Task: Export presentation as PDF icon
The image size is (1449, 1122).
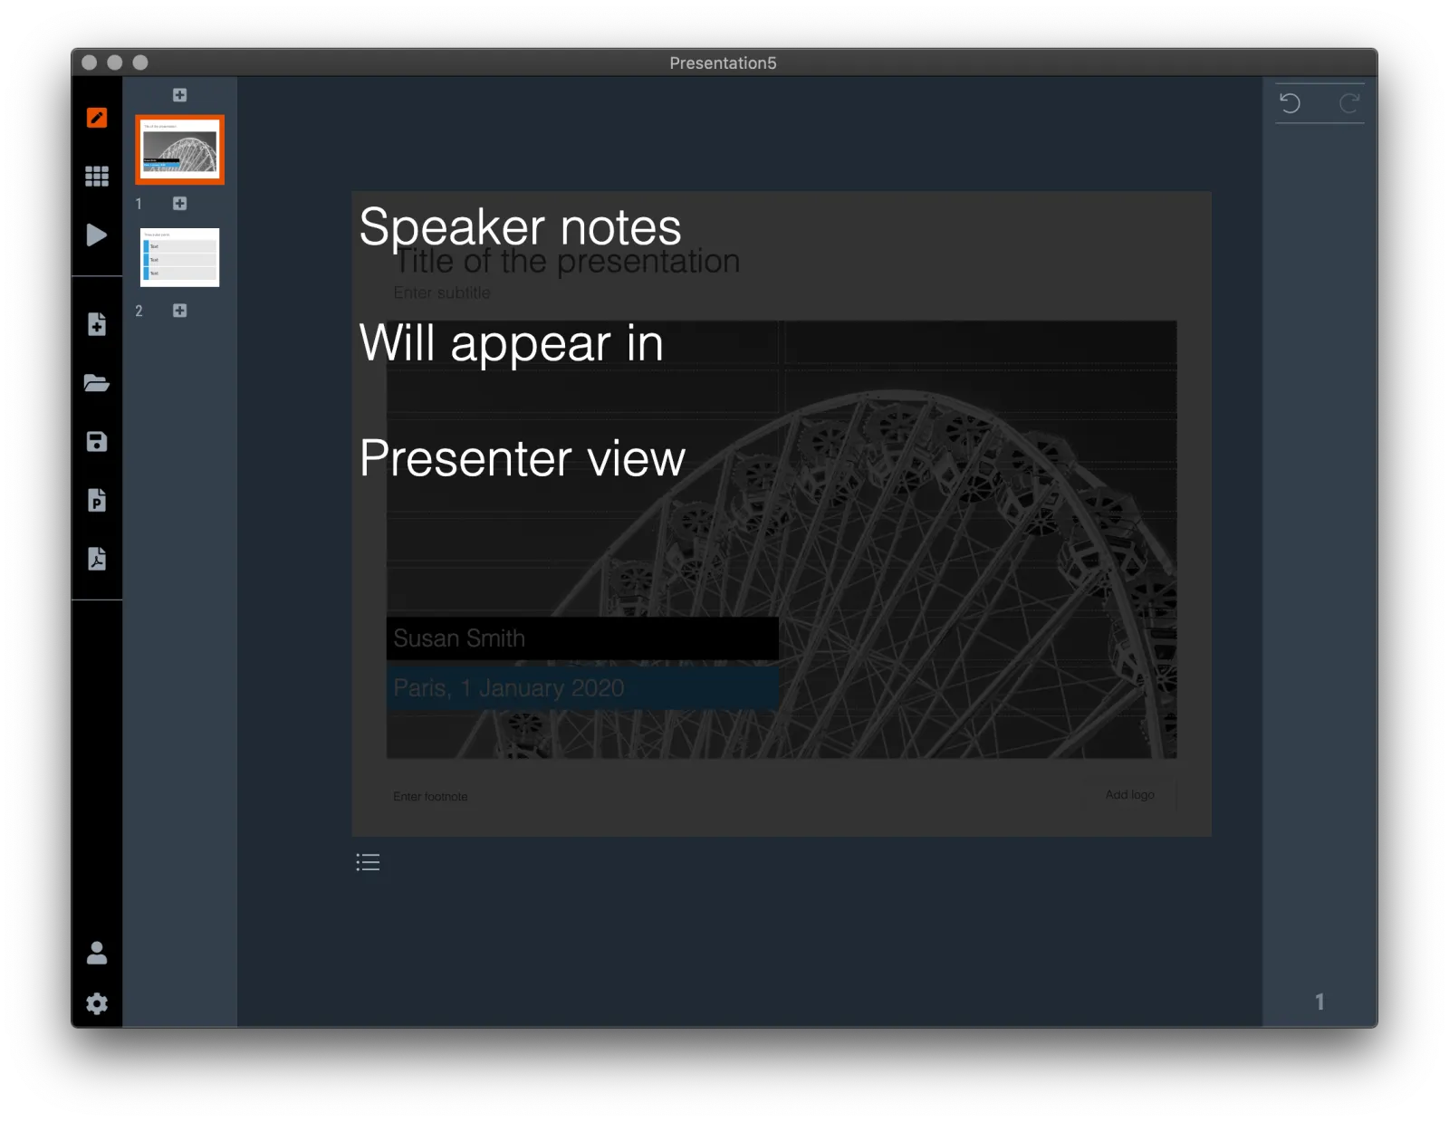Action: (x=97, y=559)
